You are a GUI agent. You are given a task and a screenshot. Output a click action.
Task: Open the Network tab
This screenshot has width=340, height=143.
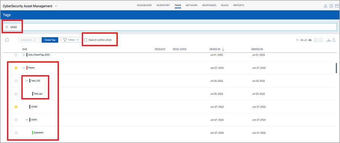[x=192, y=5]
